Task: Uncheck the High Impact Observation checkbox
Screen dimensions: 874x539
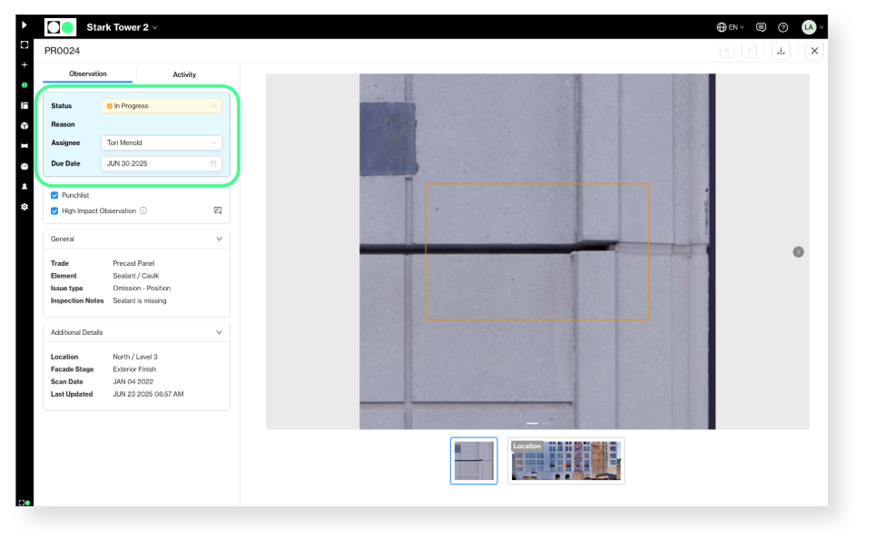Action: (x=54, y=211)
